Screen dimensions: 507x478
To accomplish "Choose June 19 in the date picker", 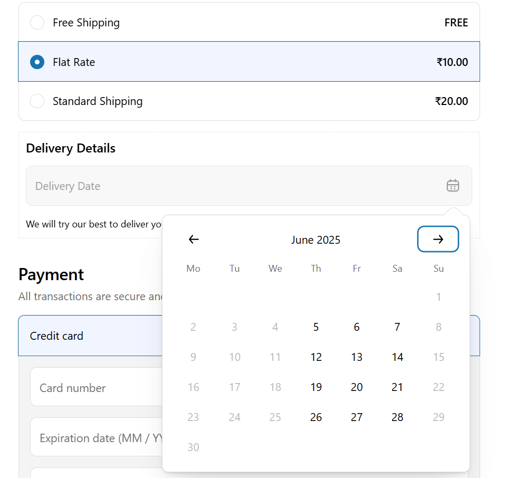I will 316,387.
